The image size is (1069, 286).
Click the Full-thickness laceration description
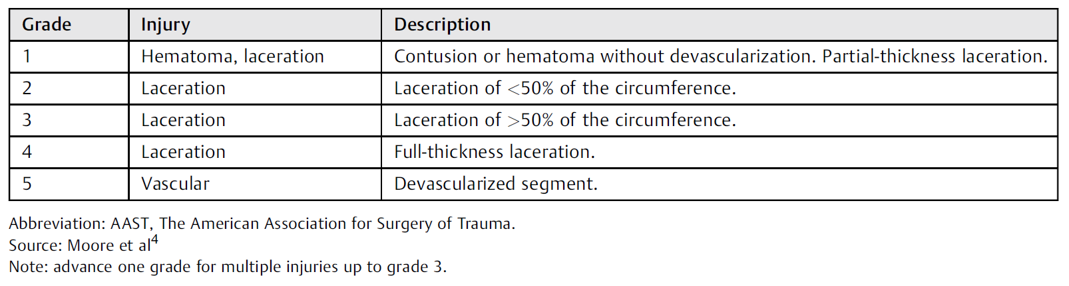pyautogui.click(x=495, y=152)
